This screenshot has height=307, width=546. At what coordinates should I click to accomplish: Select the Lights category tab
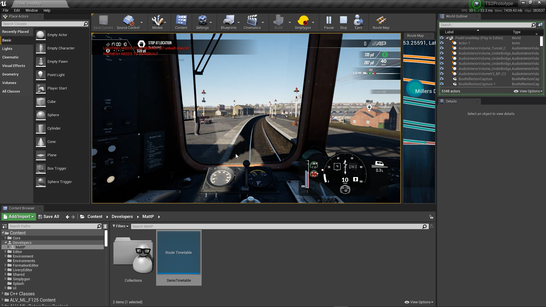click(x=7, y=49)
